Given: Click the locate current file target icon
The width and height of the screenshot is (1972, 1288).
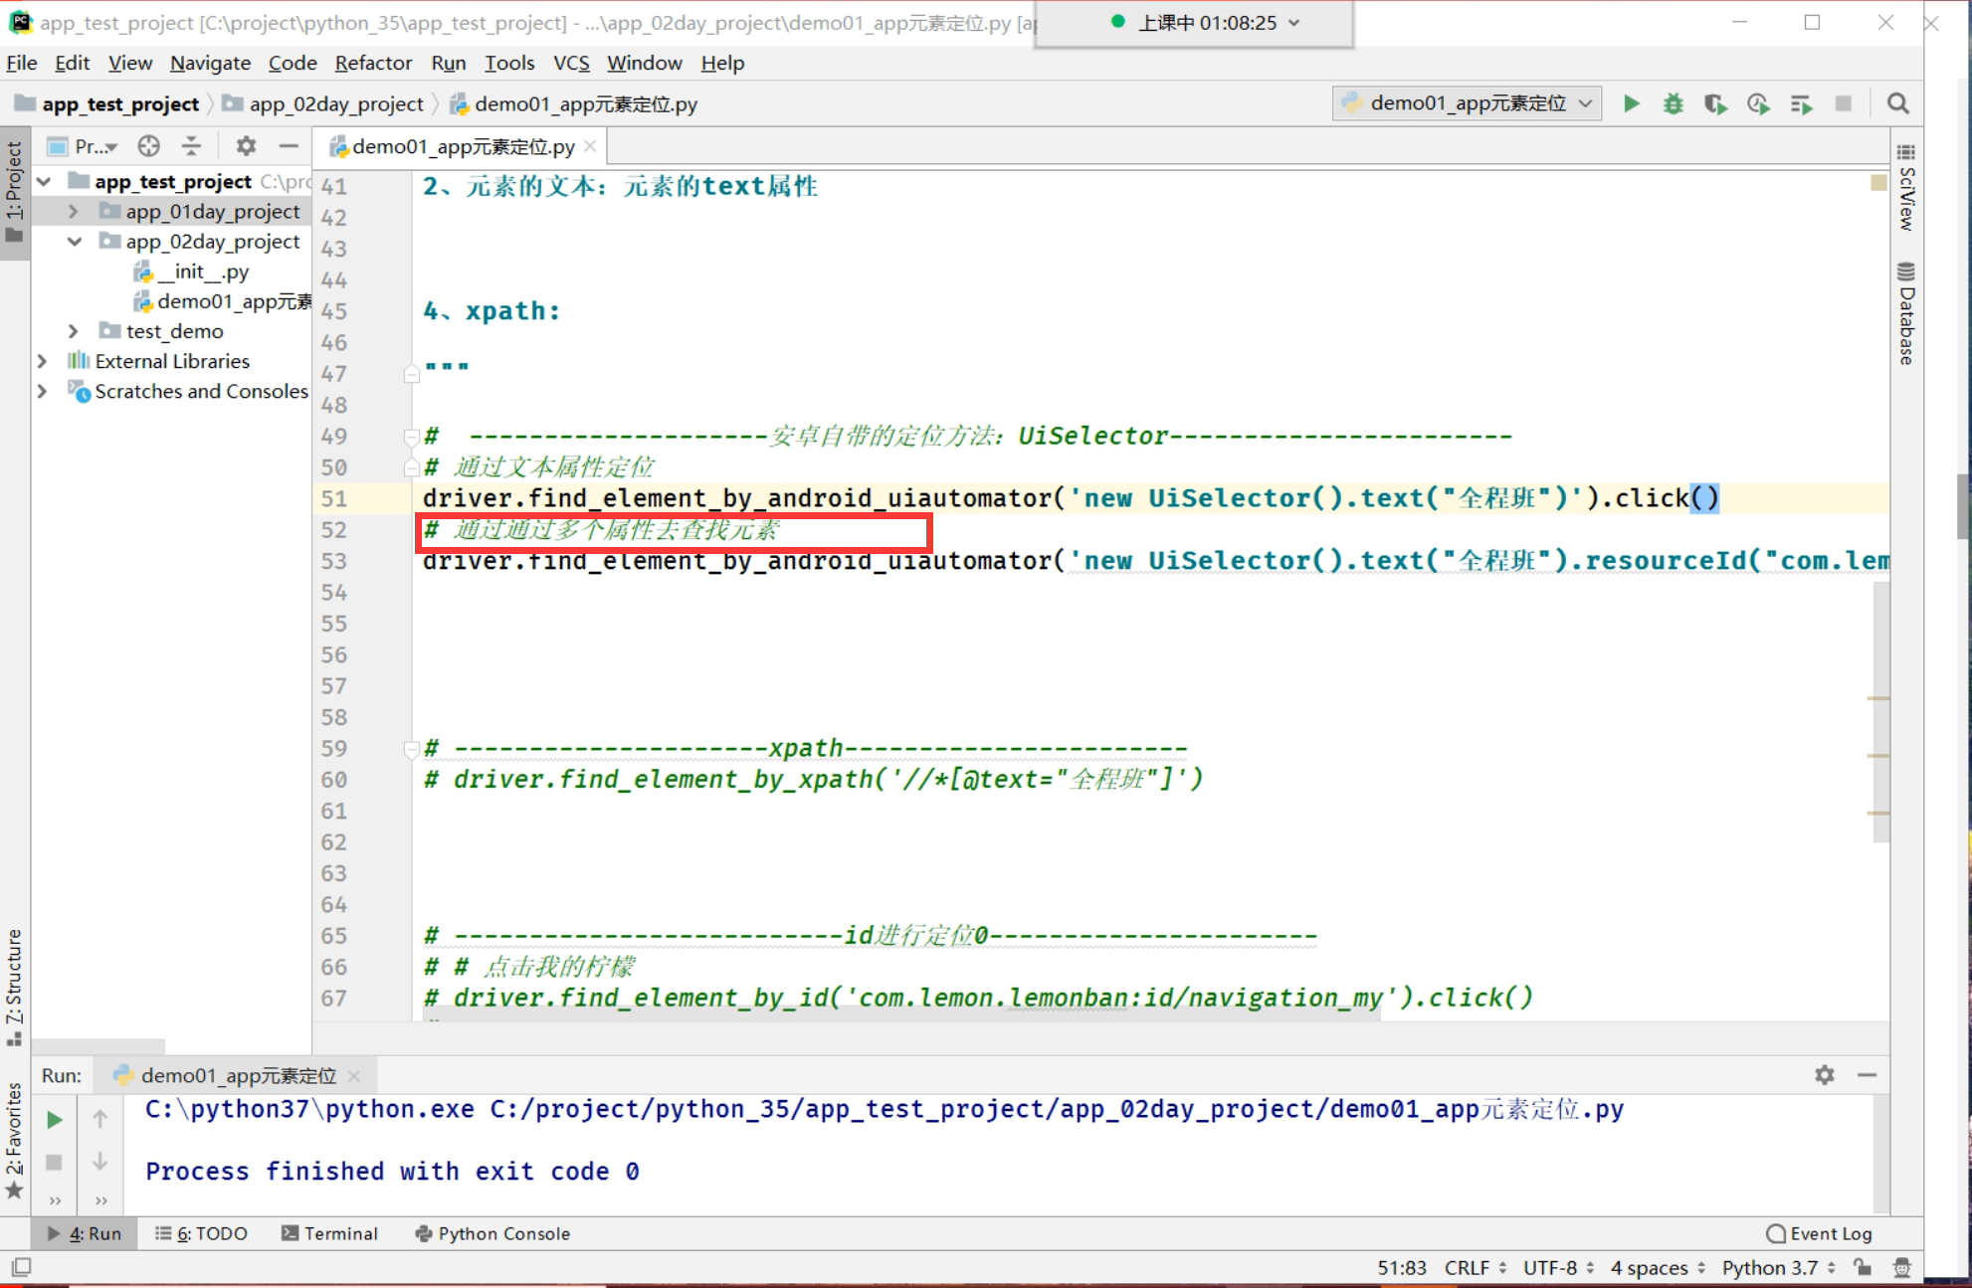Looking at the screenshot, I should click(148, 146).
